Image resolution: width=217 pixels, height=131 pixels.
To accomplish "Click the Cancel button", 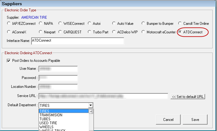I will pos(168,119).
